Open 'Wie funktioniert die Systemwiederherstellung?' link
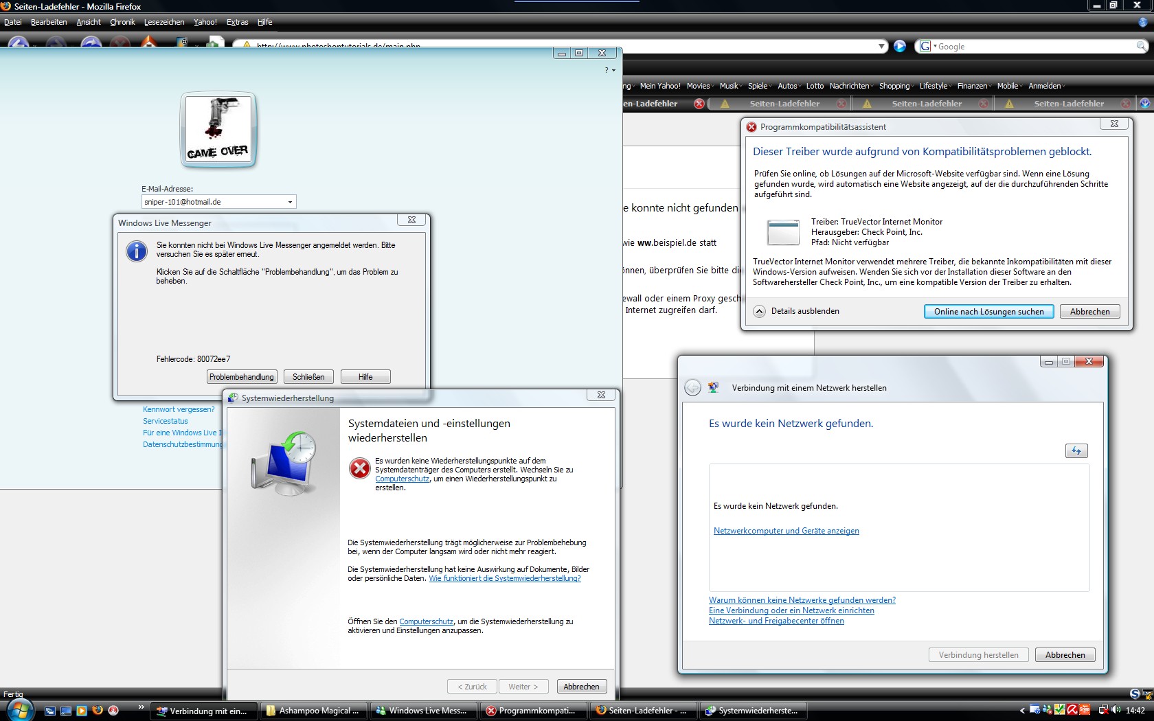Image resolution: width=1154 pixels, height=721 pixels. pyautogui.click(x=505, y=578)
